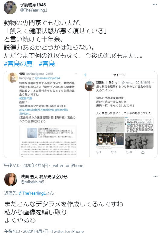
Task: Click the retweet icon showing 9
Action: click(x=113, y=152)
